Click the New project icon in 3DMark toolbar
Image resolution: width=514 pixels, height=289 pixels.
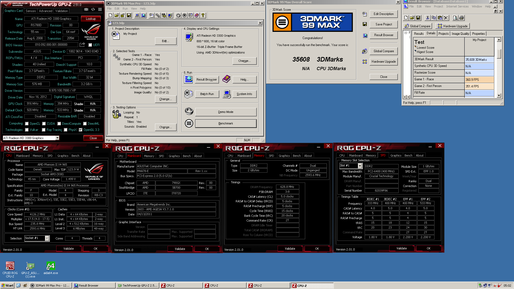110,16
